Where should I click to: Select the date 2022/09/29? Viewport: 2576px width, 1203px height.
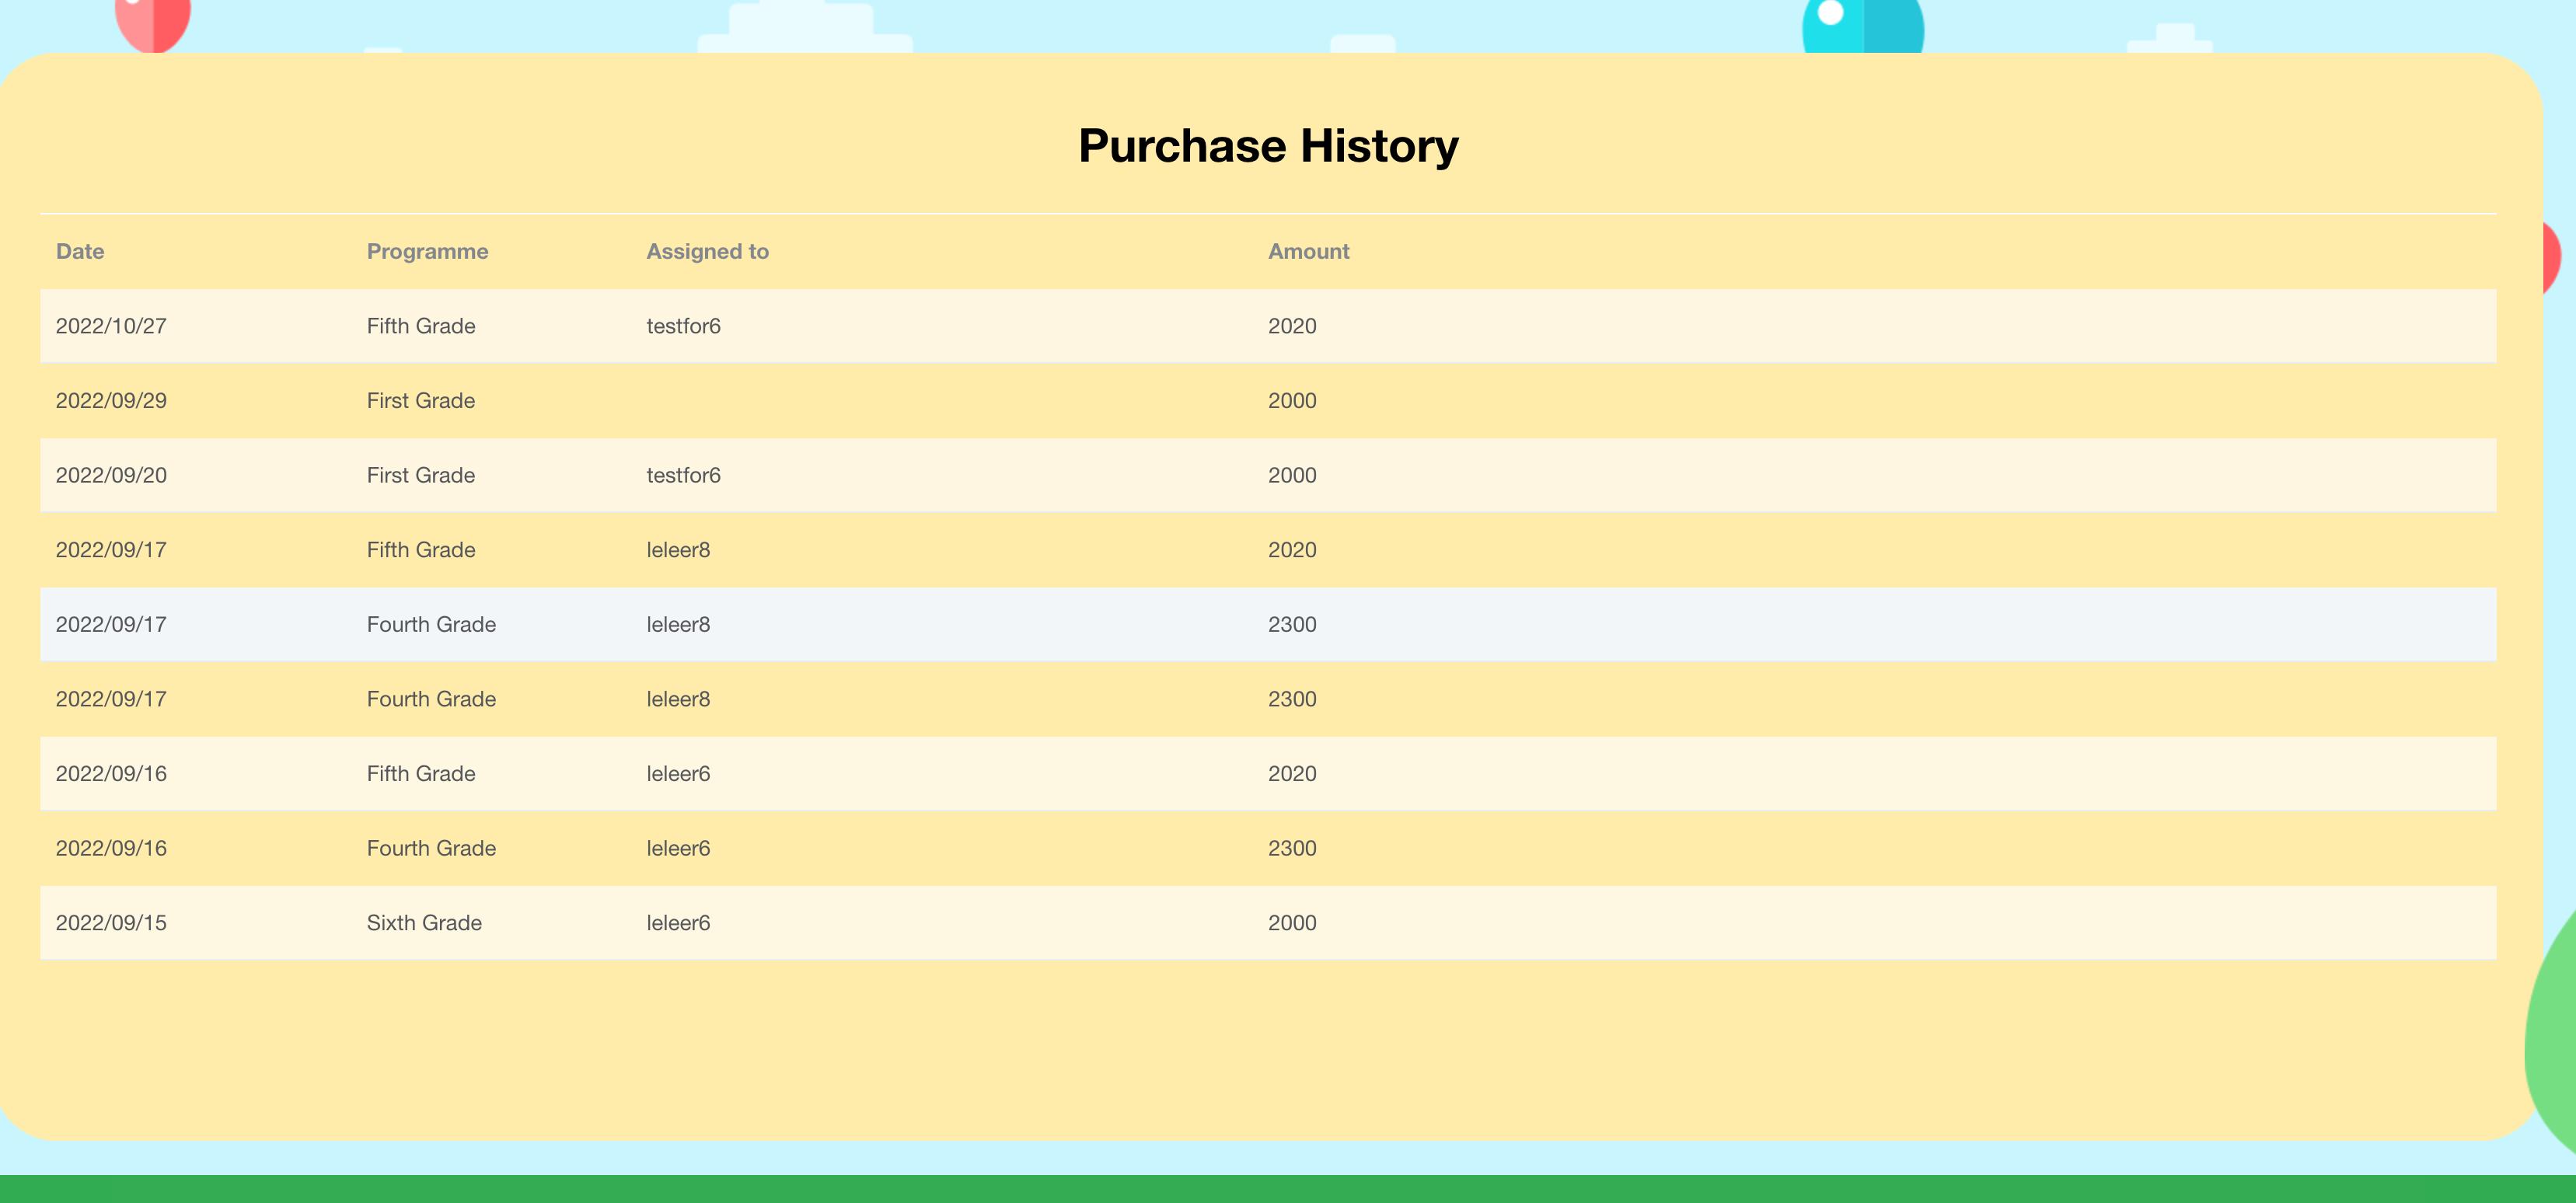[x=111, y=400]
